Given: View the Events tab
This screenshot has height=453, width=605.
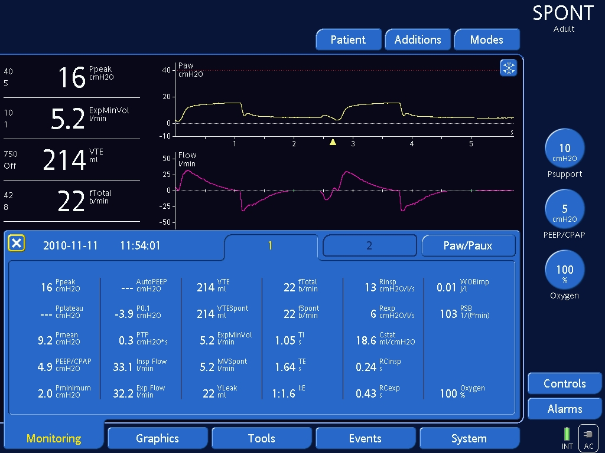Looking at the screenshot, I should (x=366, y=438).
